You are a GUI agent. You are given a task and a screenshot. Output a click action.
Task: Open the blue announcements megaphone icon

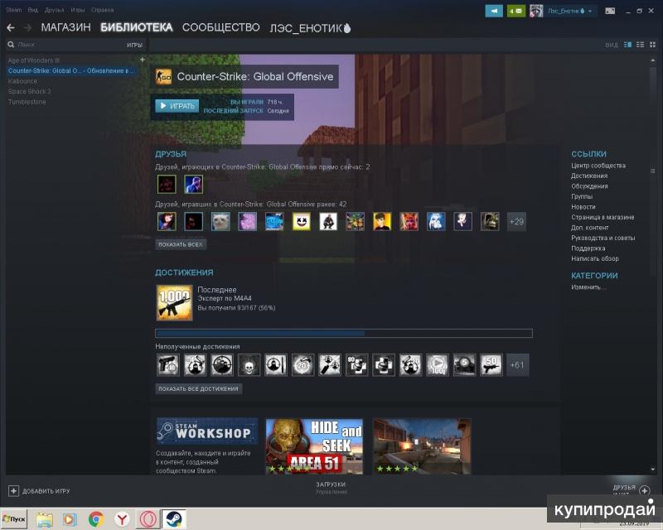493,11
